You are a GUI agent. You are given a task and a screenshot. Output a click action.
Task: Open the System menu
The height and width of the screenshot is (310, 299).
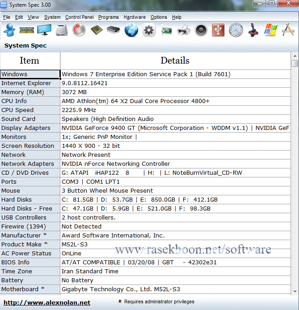click(x=52, y=17)
